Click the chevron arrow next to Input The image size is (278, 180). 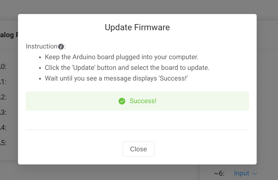[255, 174]
